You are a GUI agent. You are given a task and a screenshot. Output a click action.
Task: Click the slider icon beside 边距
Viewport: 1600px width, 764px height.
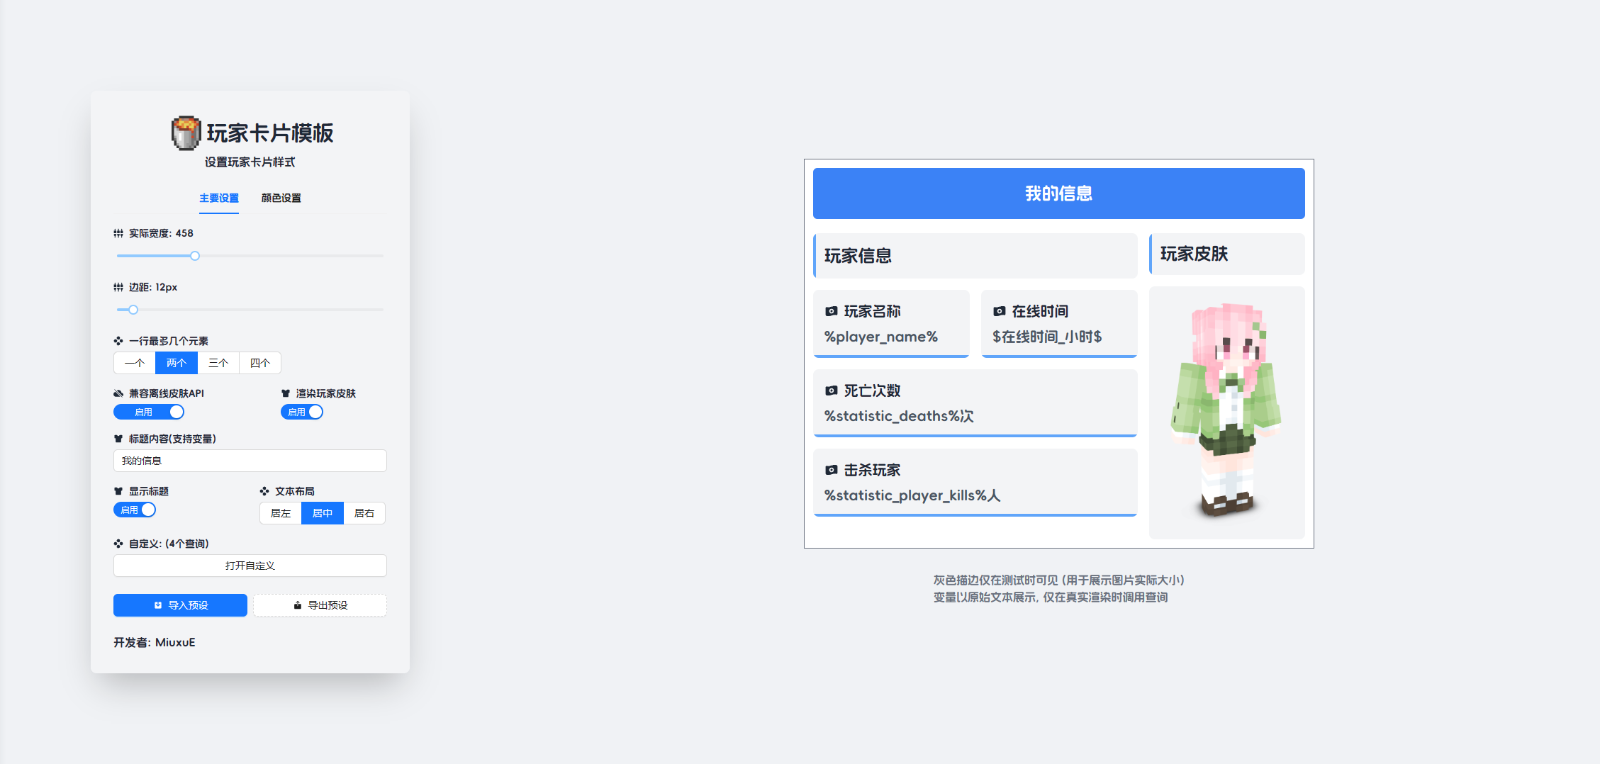[x=118, y=287]
